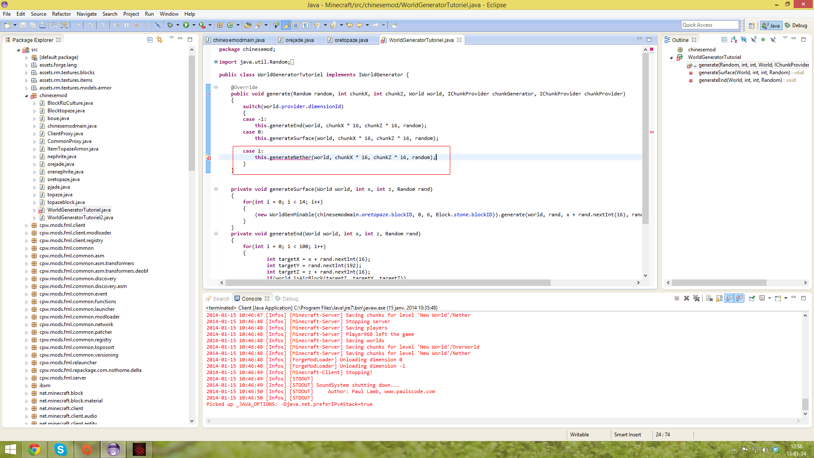Click the Debug bug icon in toolbar
Screen dimensions: 814x458
tap(170, 25)
